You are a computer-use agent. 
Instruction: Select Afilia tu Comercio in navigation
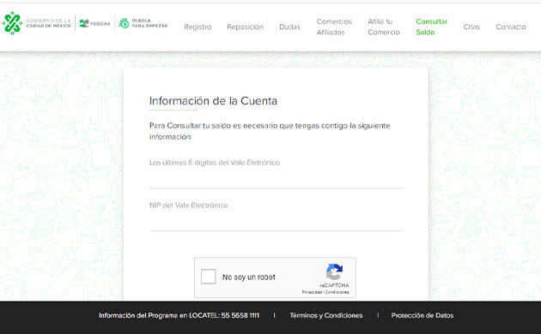coord(384,27)
